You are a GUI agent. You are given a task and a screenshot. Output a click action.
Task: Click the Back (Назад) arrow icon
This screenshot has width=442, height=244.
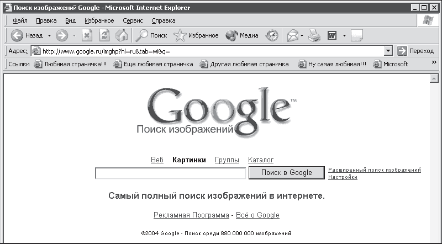(x=17, y=36)
